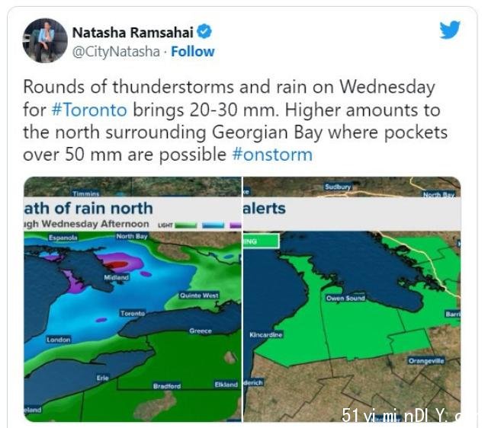
Task: Open the #onstorm hashtag link
Action: tap(272, 155)
